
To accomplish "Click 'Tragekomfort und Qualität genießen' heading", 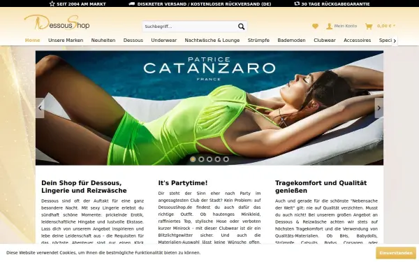I will point(321,187).
